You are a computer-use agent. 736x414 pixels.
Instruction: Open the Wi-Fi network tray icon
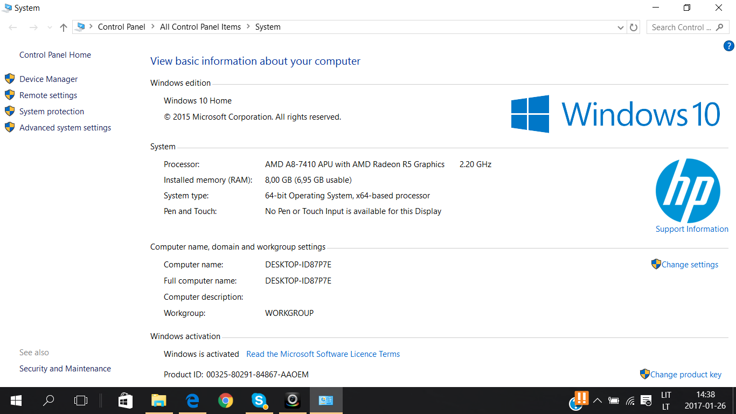coord(630,401)
